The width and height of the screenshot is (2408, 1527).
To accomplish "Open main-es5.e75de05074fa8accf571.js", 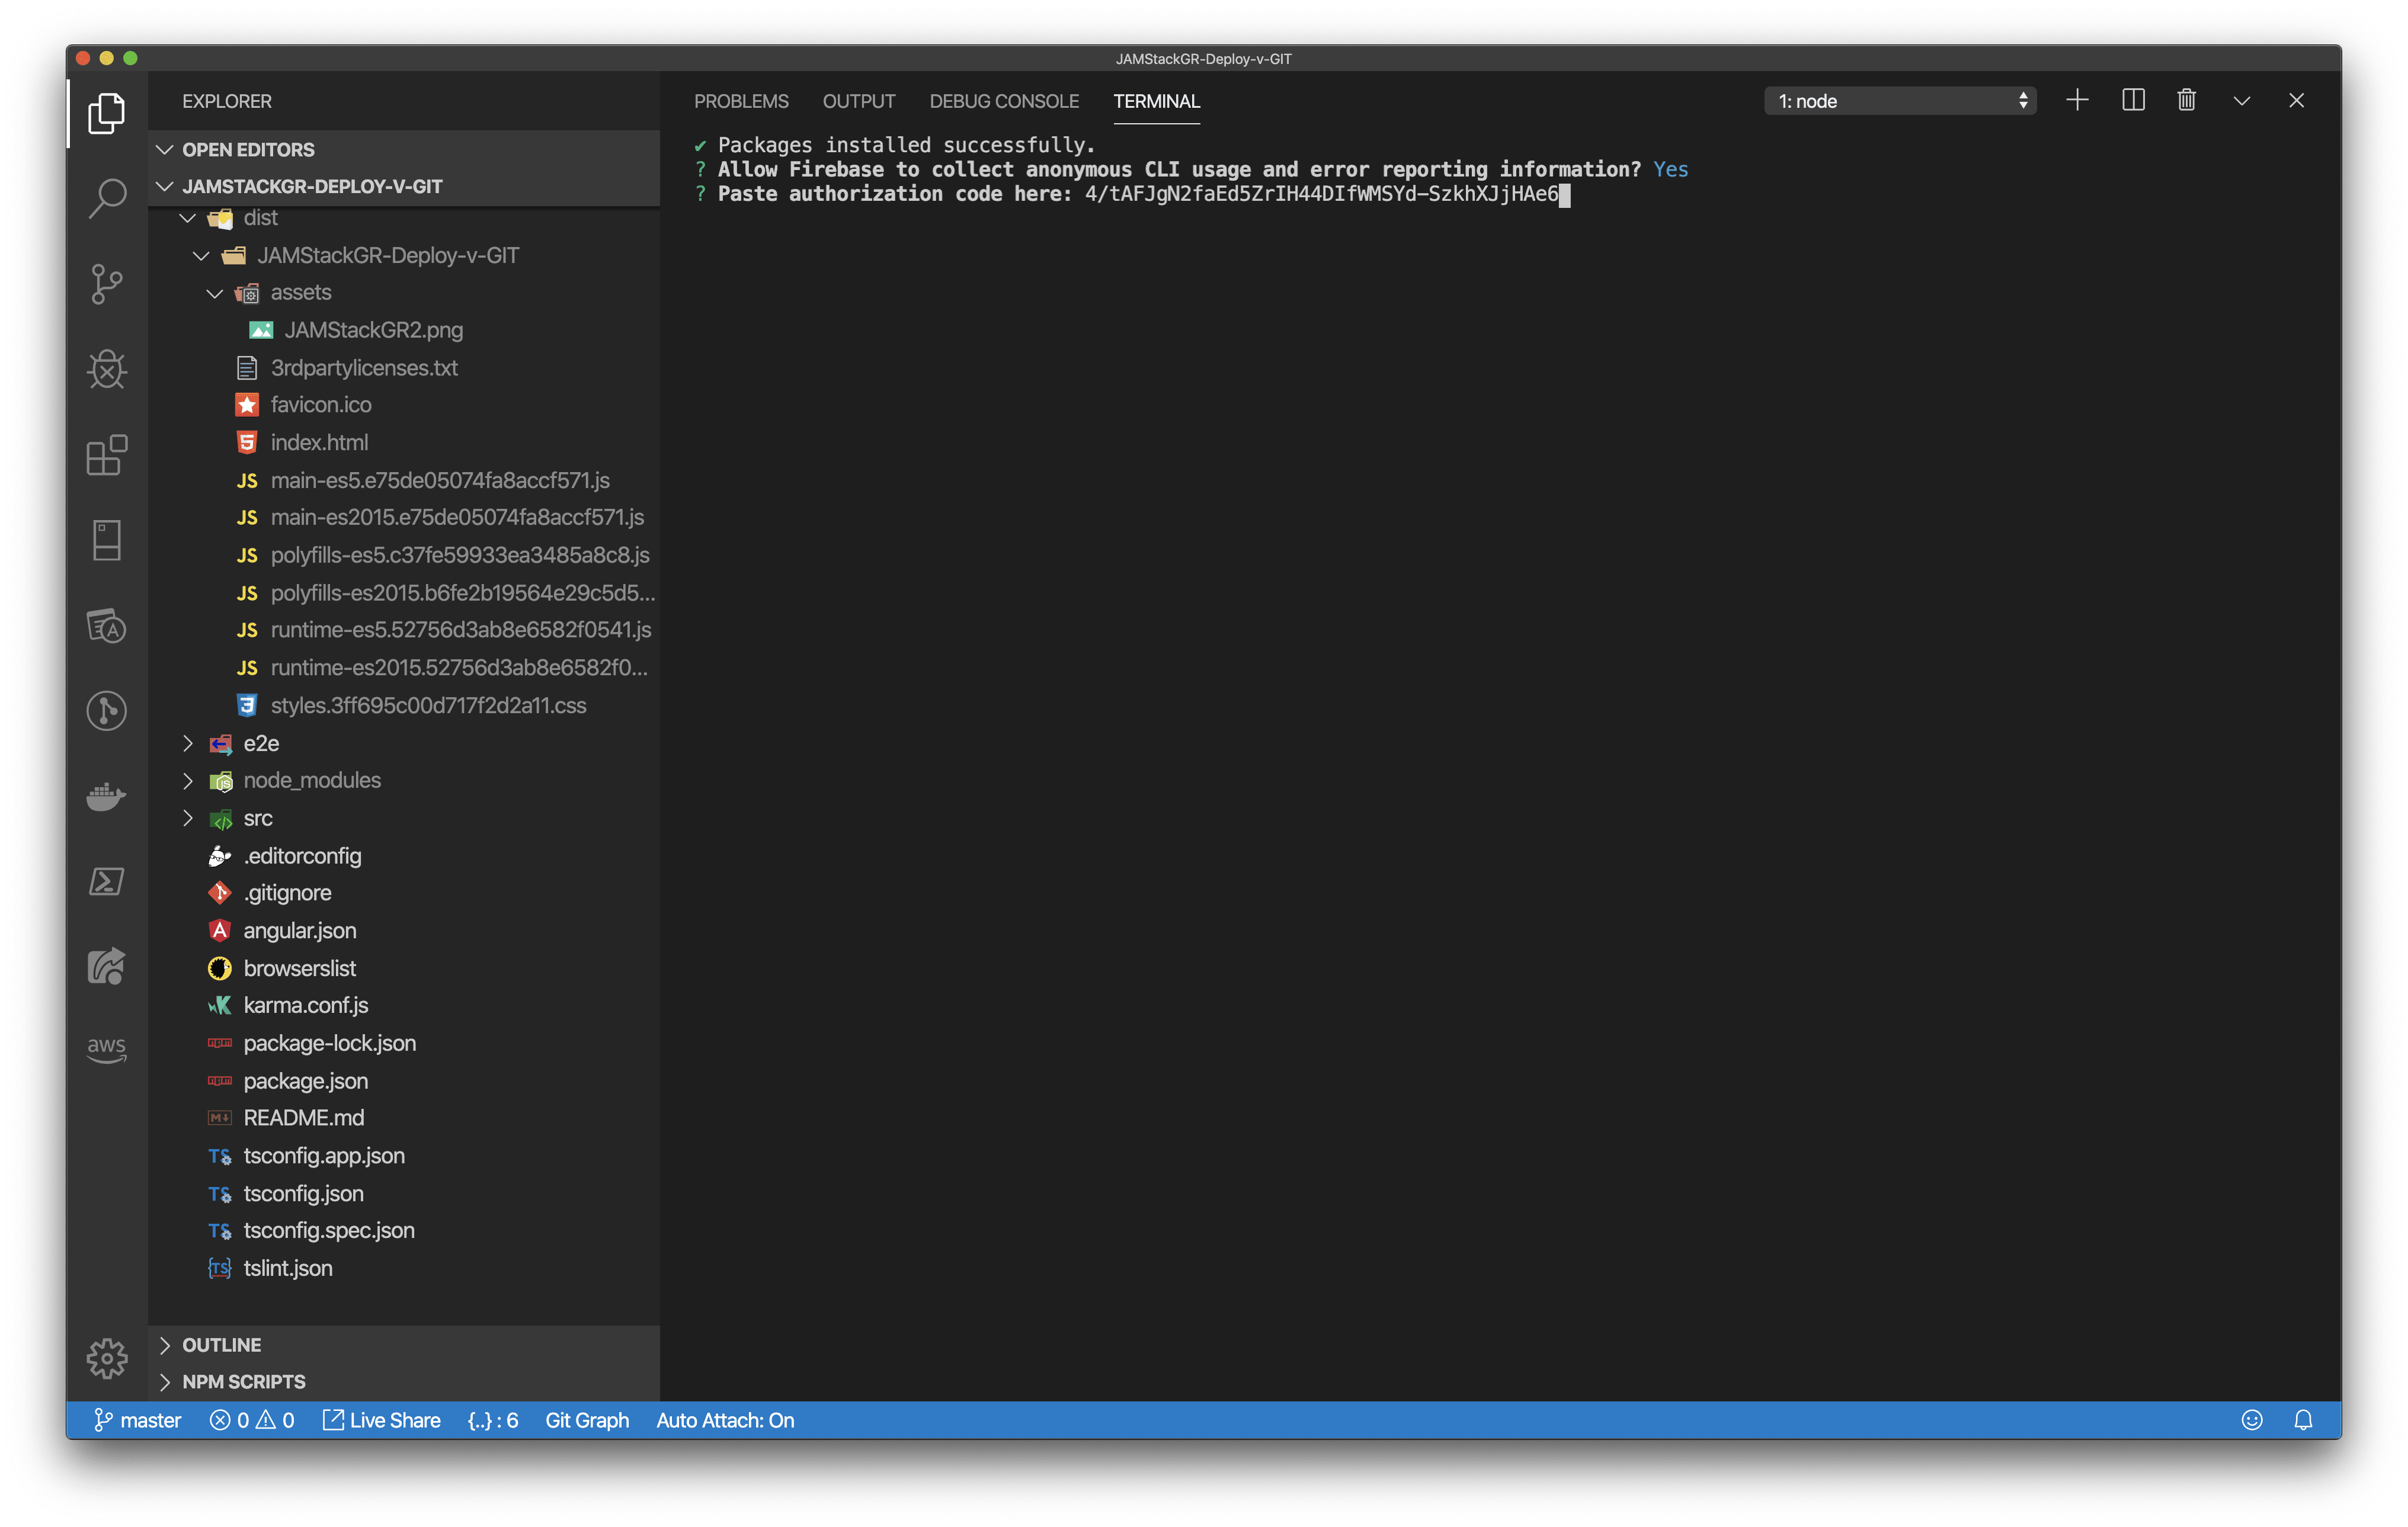I will (x=404, y=481).
